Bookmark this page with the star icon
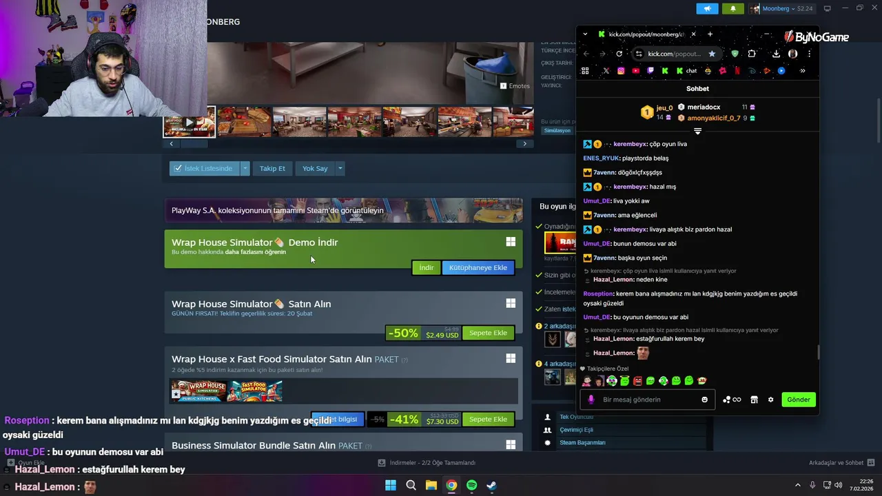Viewport: 882px width, 496px height. pyautogui.click(x=712, y=54)
